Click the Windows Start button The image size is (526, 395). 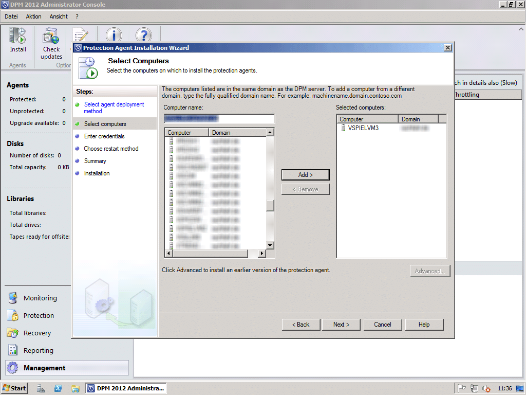pyautogui.click(x=14, y=388)
